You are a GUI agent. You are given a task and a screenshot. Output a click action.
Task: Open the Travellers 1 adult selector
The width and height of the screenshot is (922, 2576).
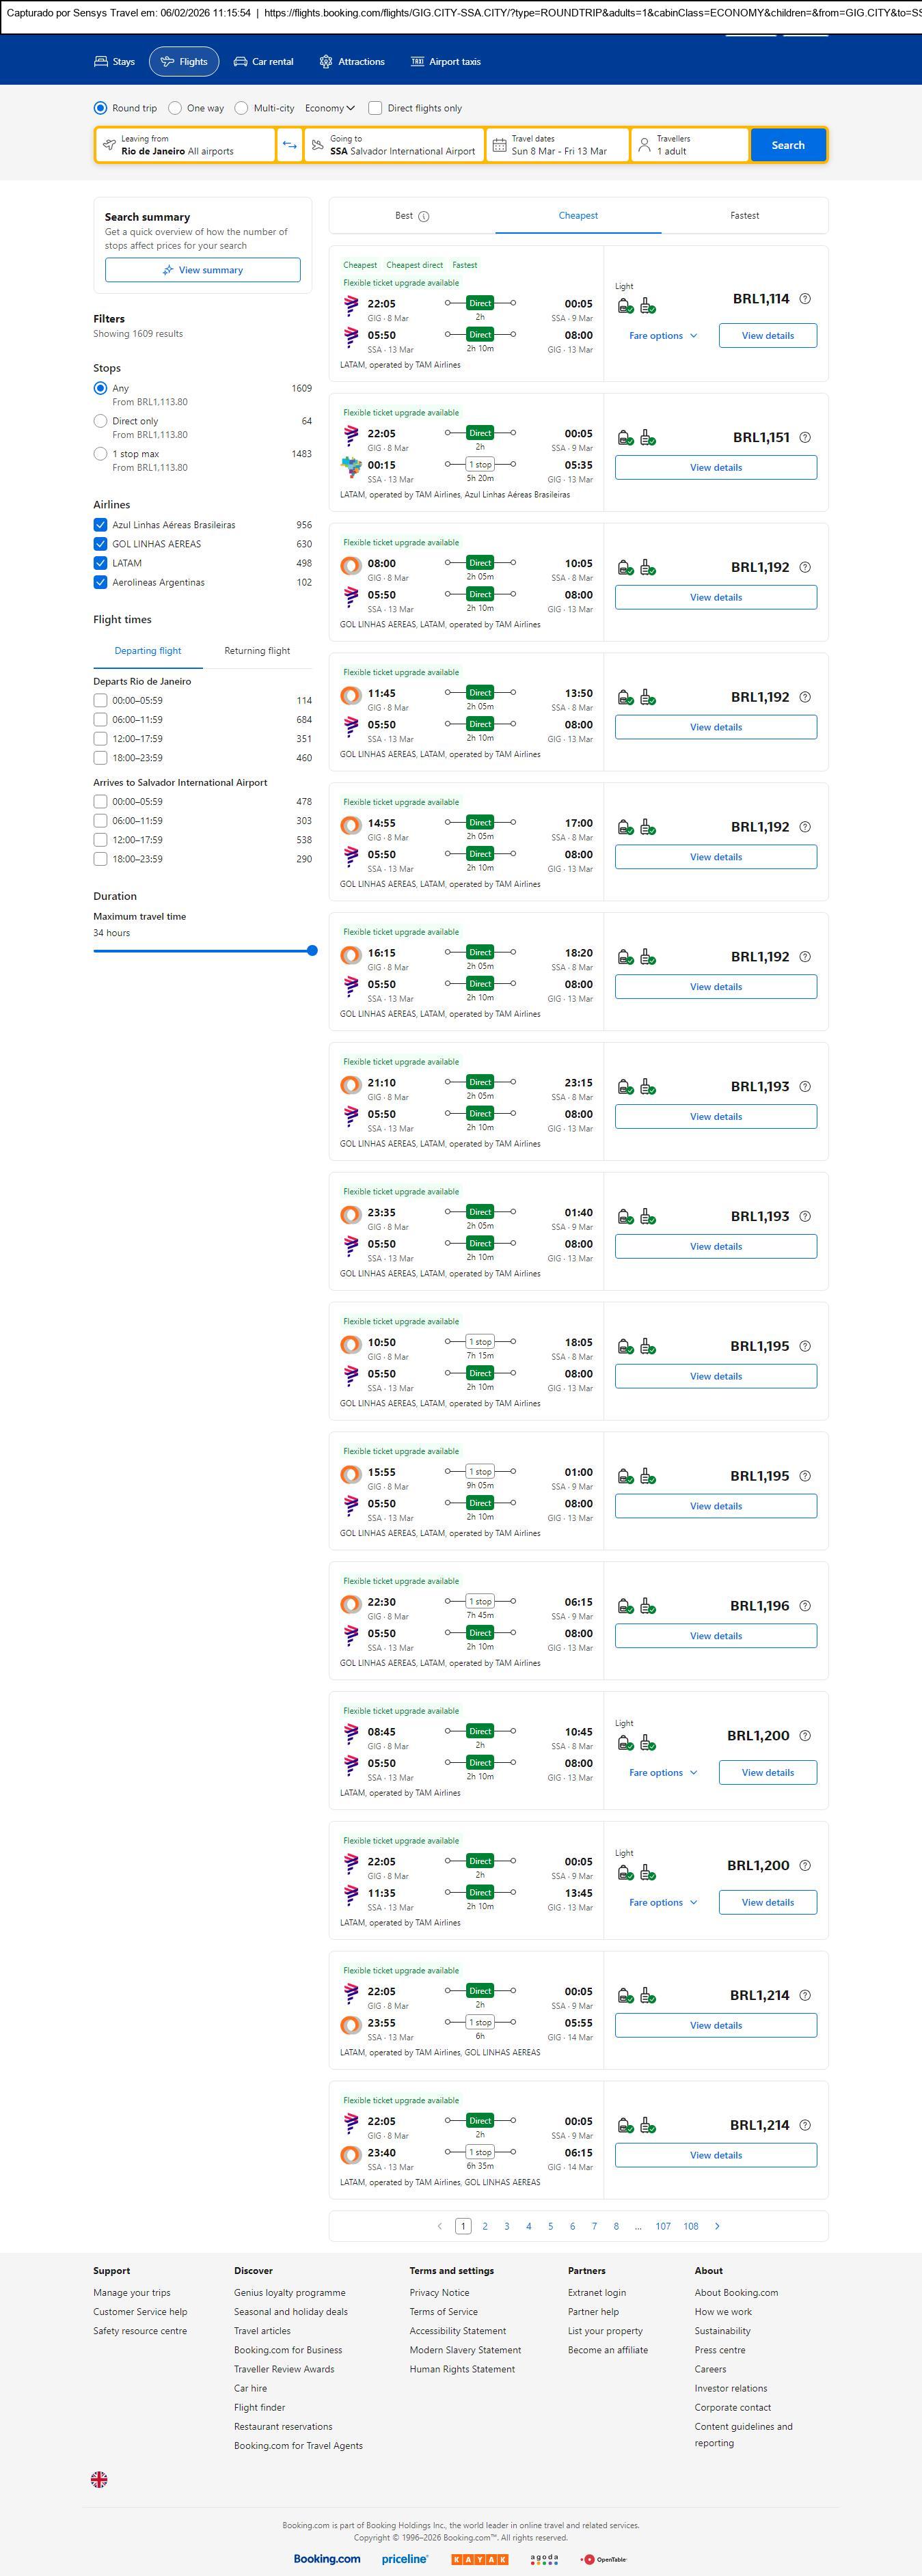(x=690, y=145)
